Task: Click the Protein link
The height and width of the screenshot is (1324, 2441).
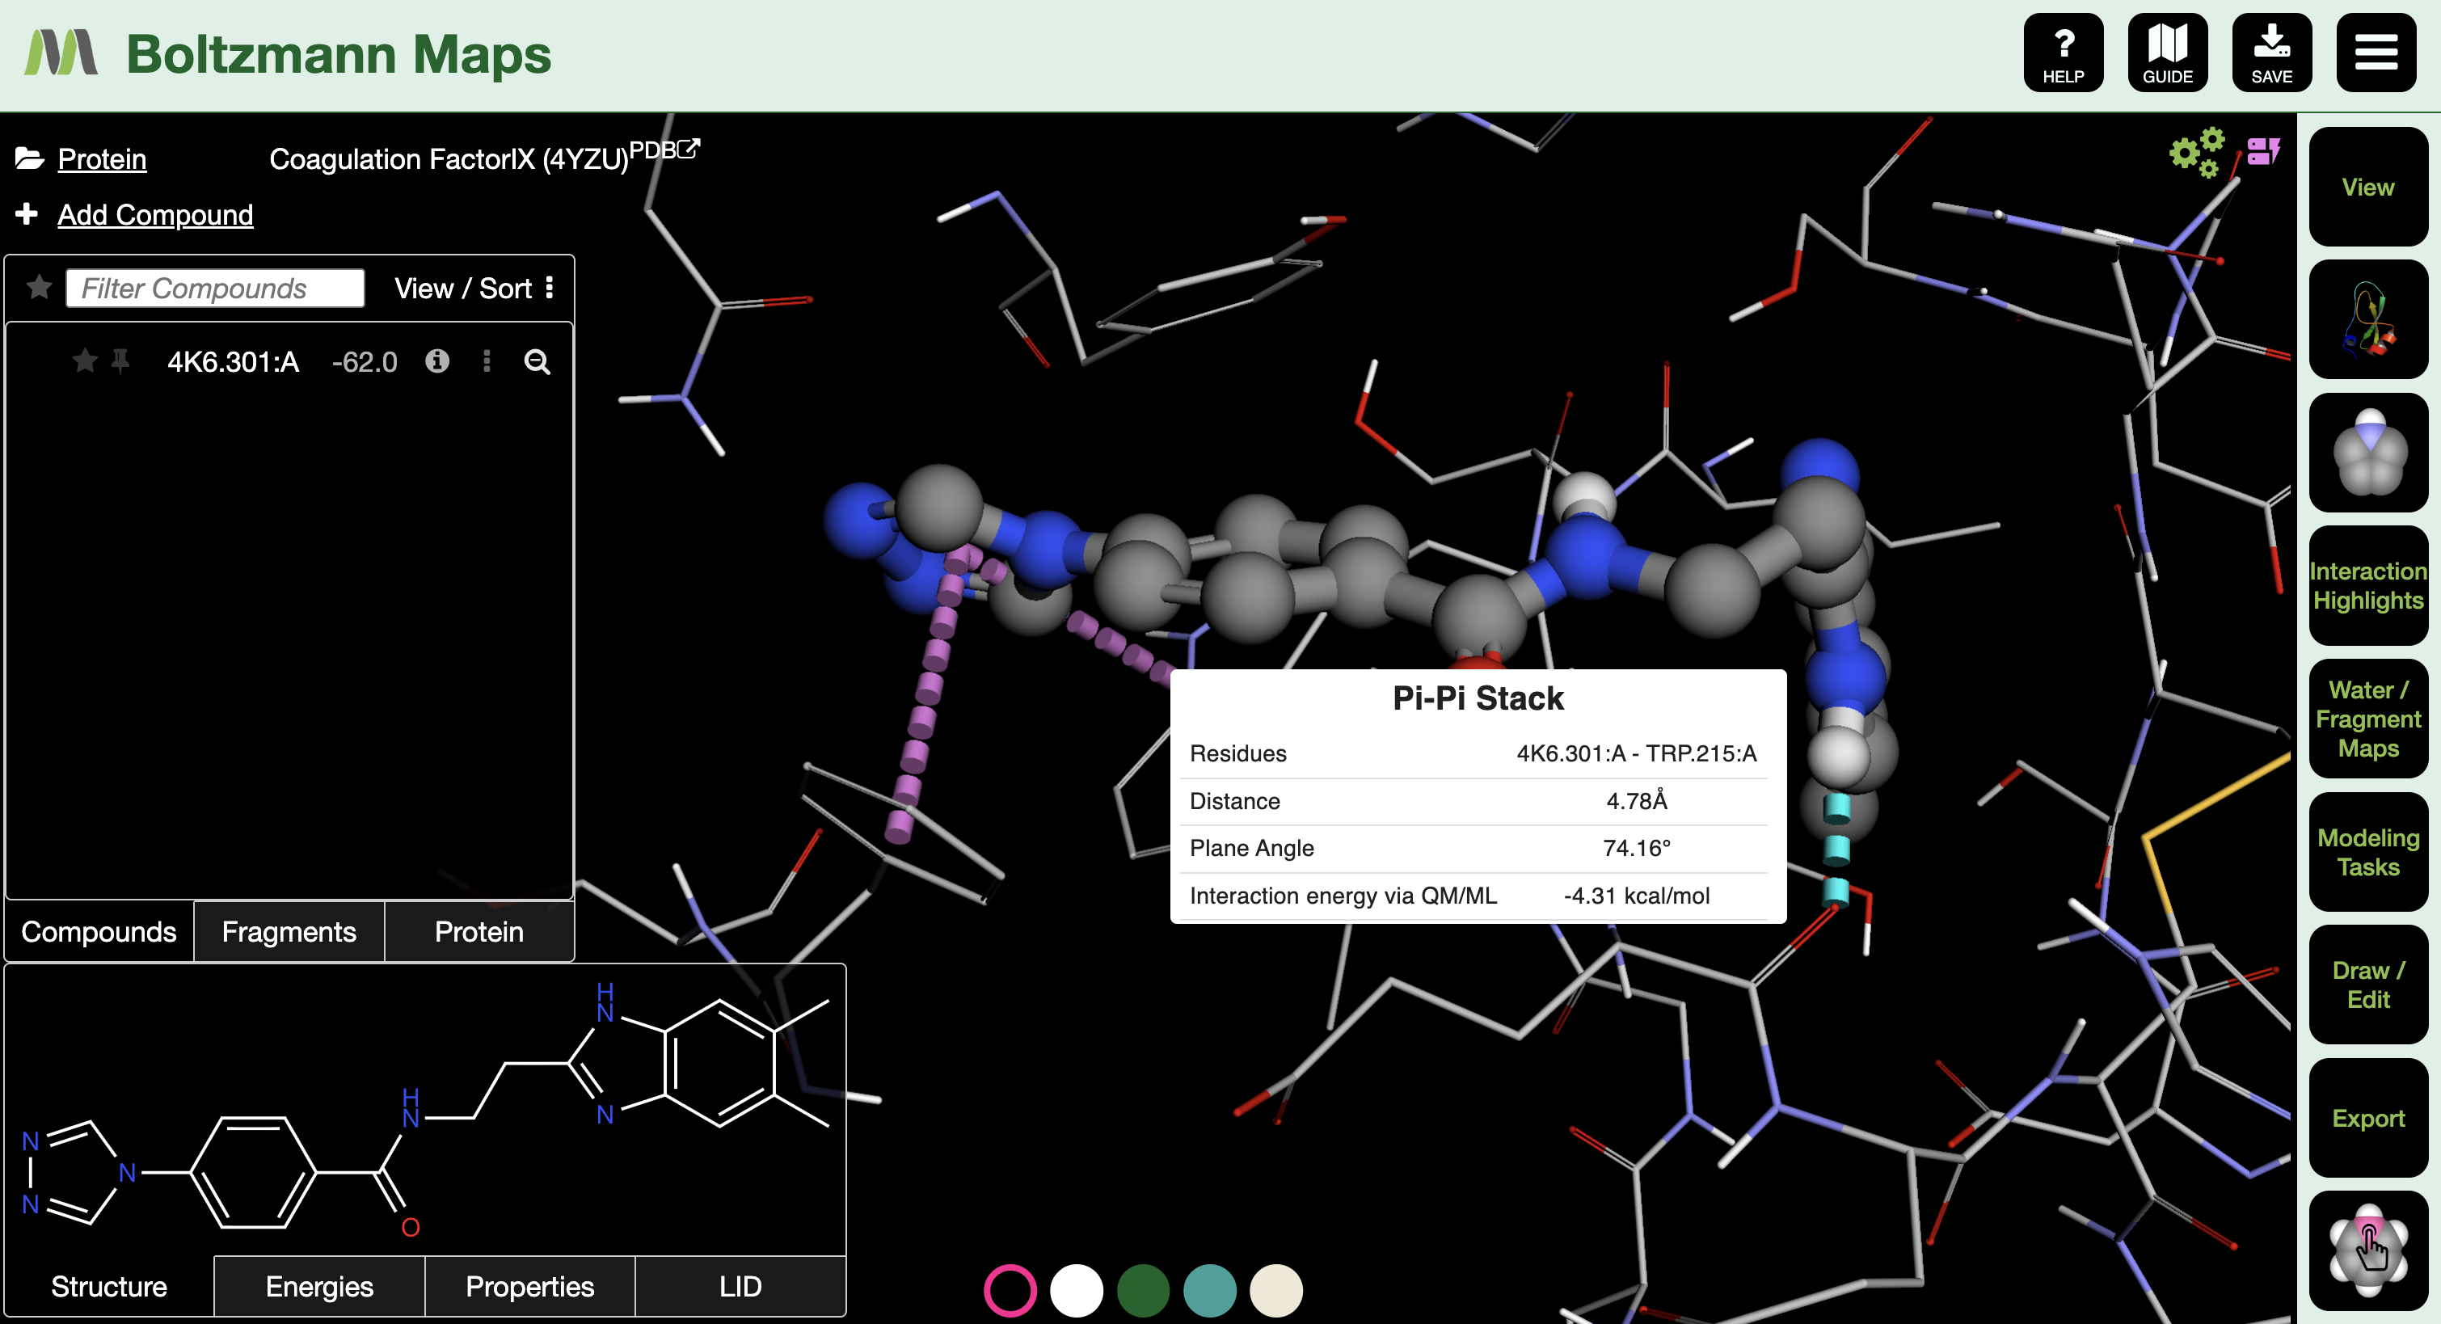Action: coord(103,158)
